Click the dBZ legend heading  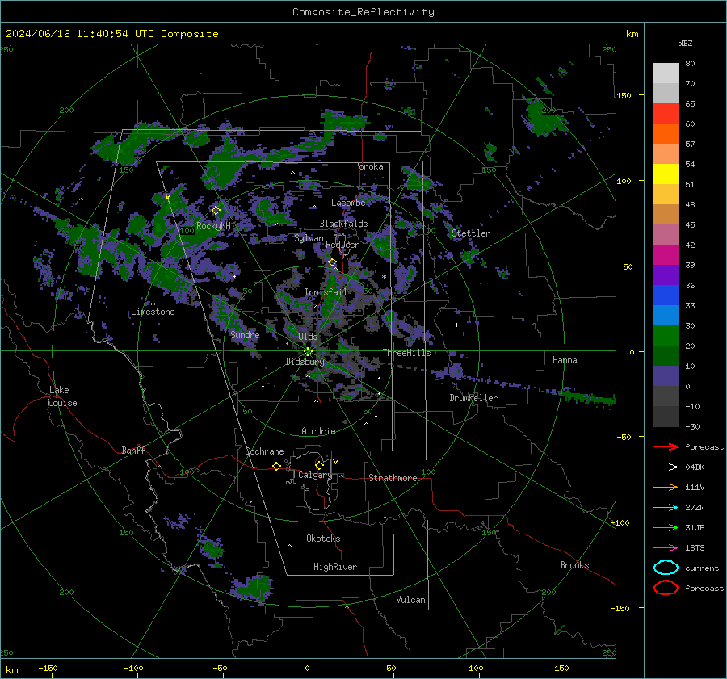pos(685,43)
